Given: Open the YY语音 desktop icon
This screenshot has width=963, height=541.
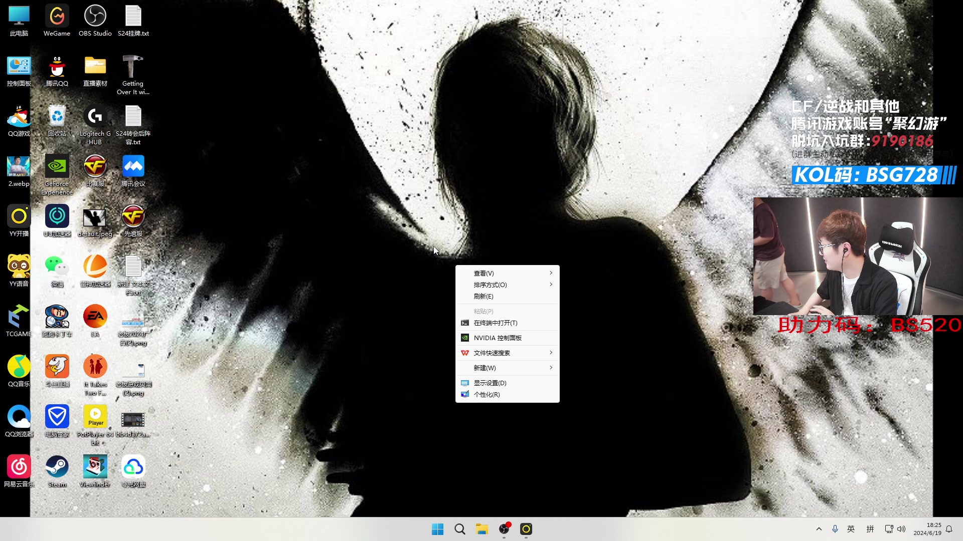Looking at the screenshot, I should pyautogui.click(x=19, y=272).
